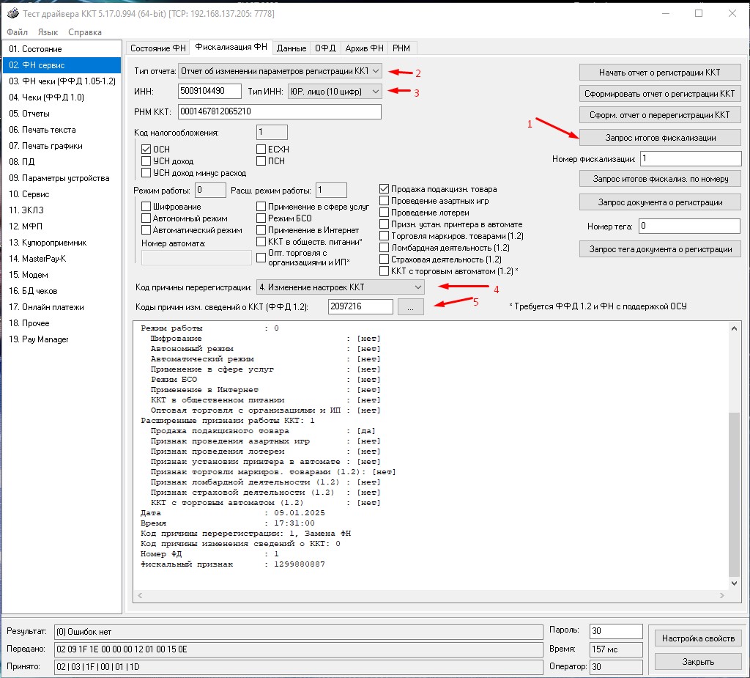
Task: Click Номер фискализации input field
Action: click(x=691, y=158)
